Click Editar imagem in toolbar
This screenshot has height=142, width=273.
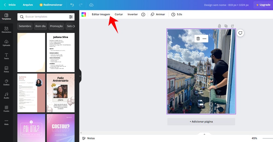(101, 14)
